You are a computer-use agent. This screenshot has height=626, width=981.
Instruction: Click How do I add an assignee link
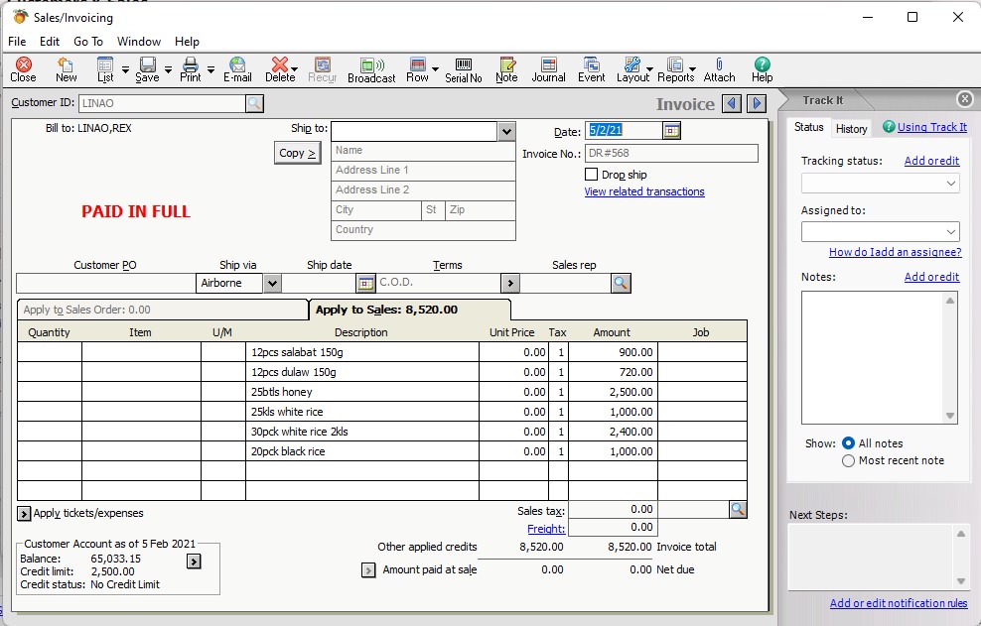[896, 252]
